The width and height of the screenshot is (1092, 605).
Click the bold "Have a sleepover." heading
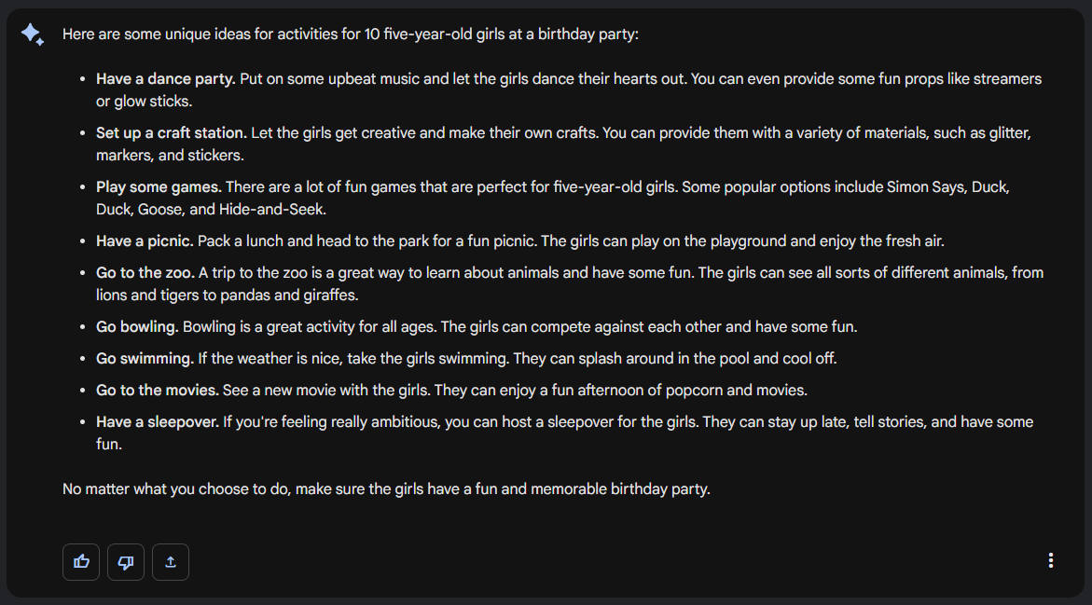coord(158,422)
